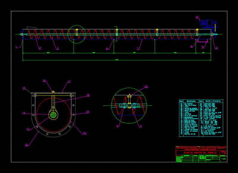This screenshot has width=238, height=173.
Task: Select the magenta discharge chute outline
Action: click(203, 40)
